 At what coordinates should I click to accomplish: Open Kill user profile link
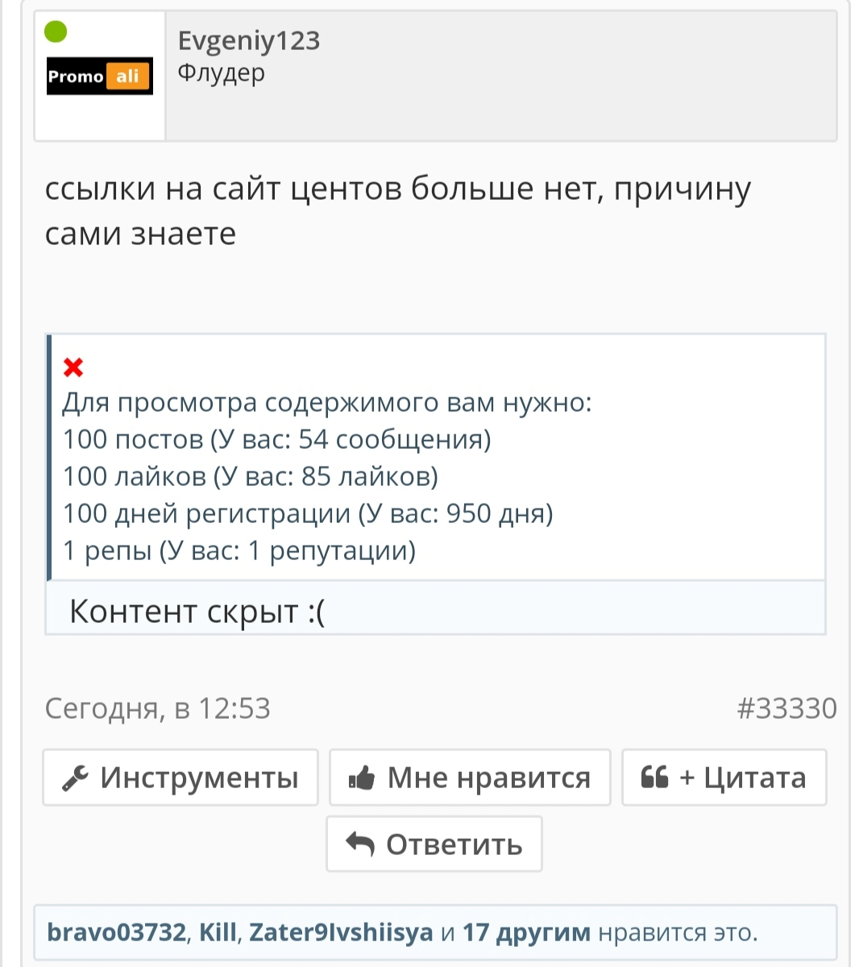[x=217, y=932]
